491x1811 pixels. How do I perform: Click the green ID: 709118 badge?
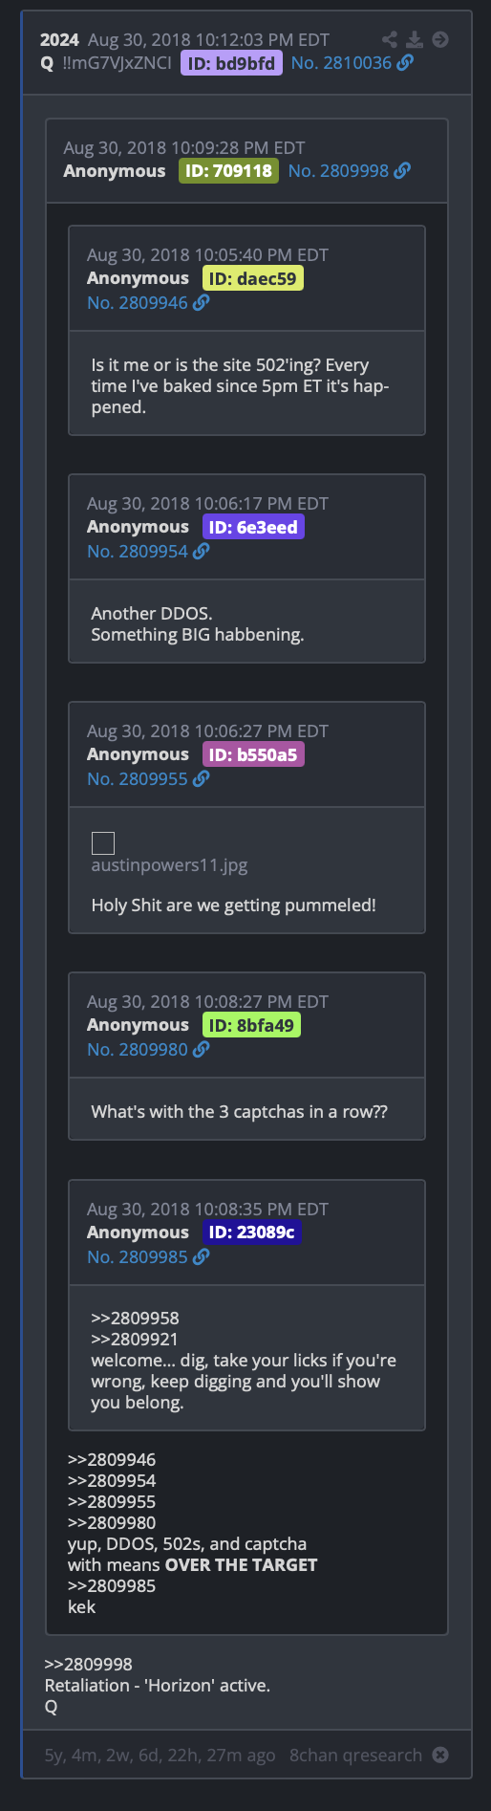[x=228, y=171]
